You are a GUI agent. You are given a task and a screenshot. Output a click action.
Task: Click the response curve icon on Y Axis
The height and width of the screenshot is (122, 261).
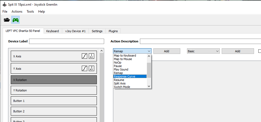(84, 68)
